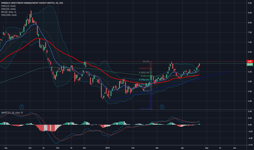
Task: Select the MACD (12, 26, close, 9) label
Action: pos(12,113)
